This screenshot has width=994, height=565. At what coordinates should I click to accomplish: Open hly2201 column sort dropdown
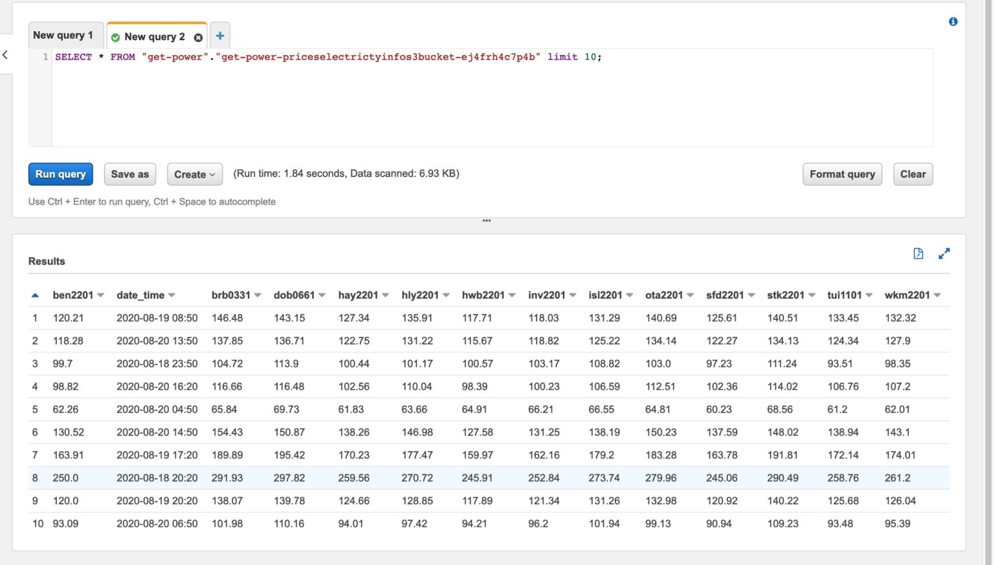point(446,295)
